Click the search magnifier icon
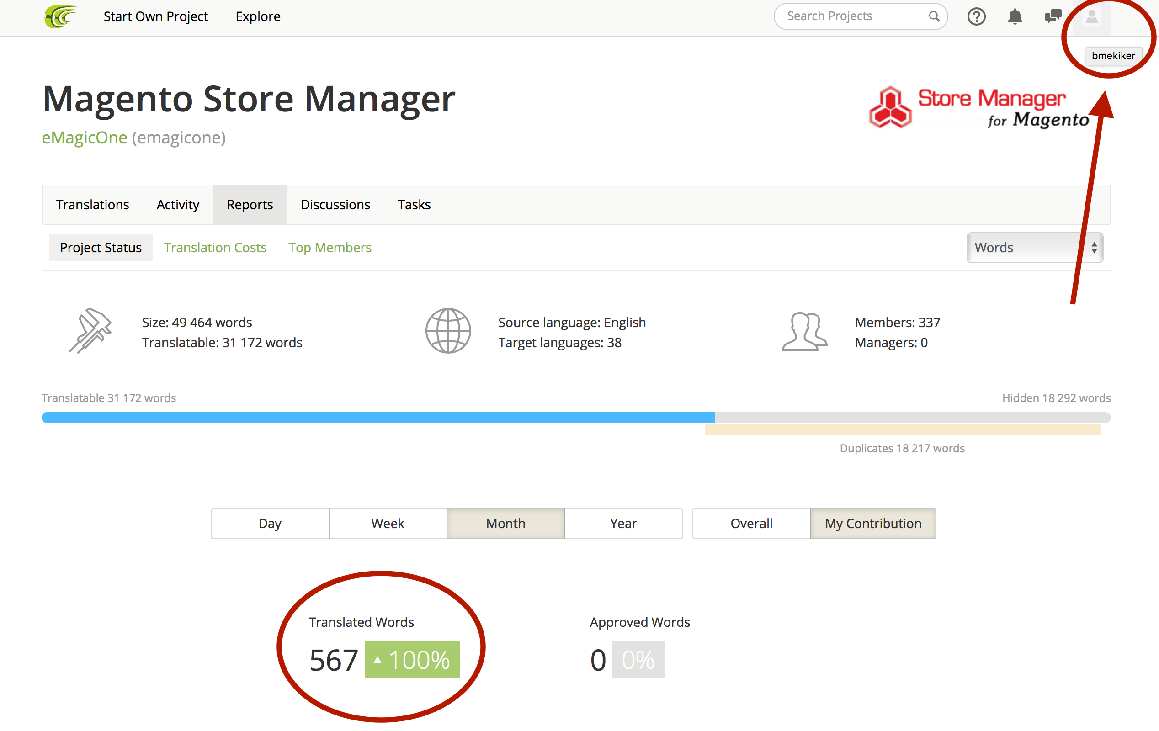The height and width of the screenshot is (731, 1159). click(934, 16)
